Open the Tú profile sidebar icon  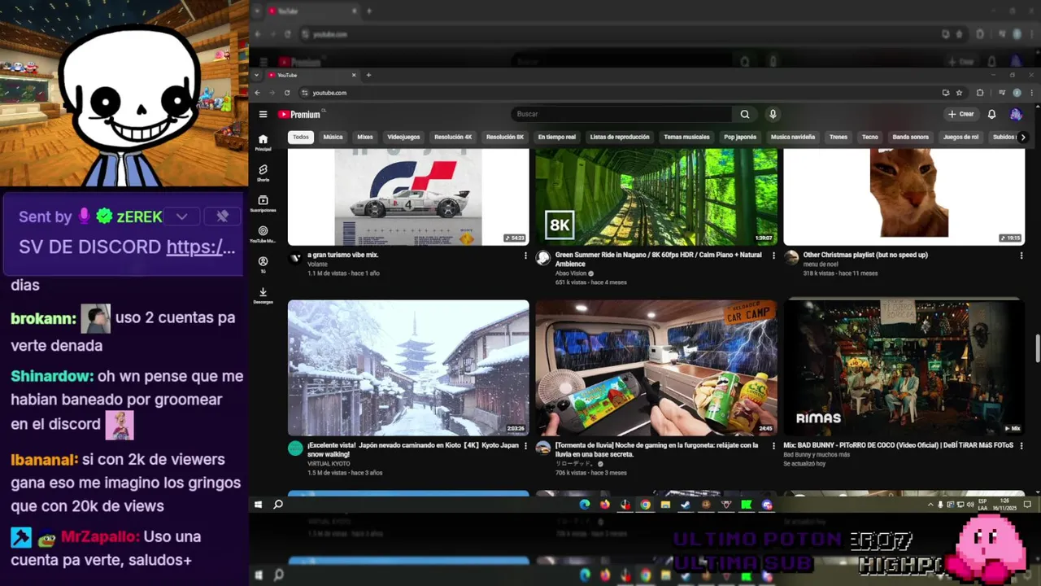coord(263,265)
